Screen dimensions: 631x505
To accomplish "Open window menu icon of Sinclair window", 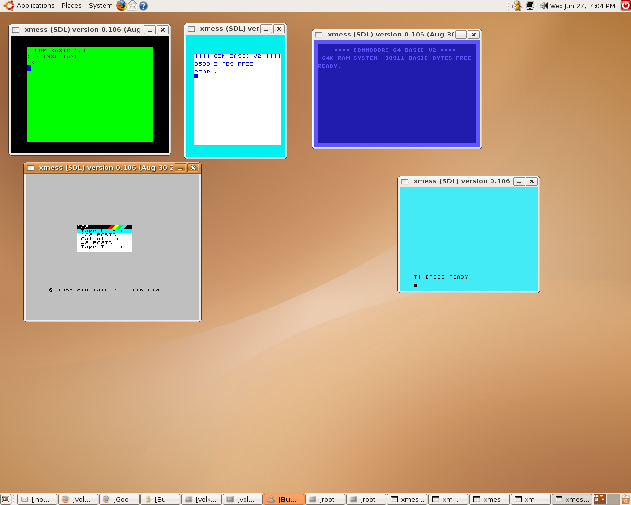I will point(31,168).
